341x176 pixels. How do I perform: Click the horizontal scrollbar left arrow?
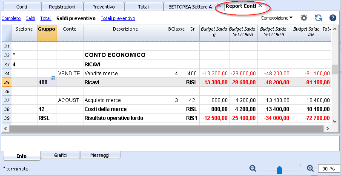tap(6, 128)
